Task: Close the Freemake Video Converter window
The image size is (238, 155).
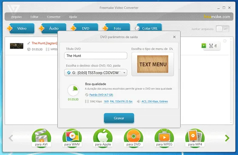Action: [x=229, y=8]
